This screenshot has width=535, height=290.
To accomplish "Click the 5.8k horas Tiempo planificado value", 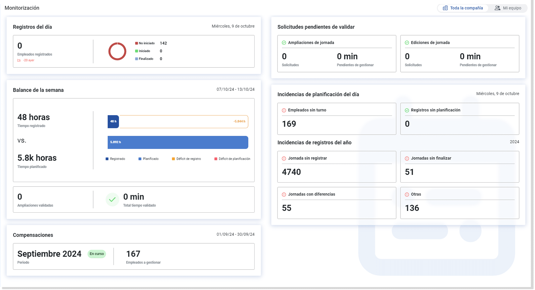I will [37, 158].
